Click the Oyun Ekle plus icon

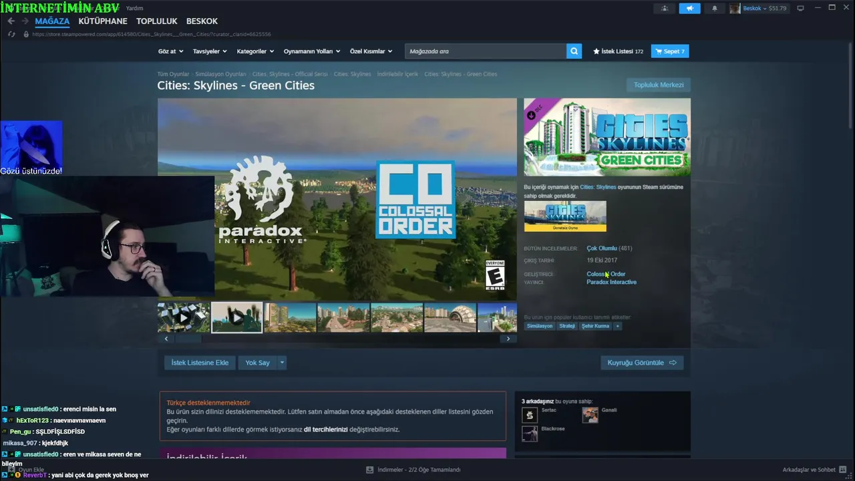pos(11,470)
